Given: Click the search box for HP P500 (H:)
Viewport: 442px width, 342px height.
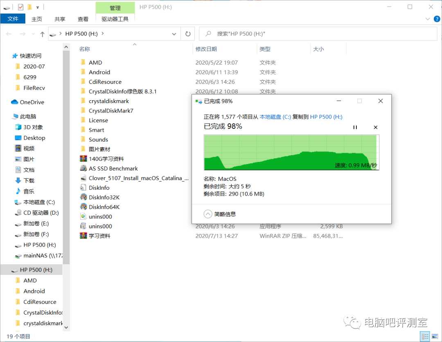Looking at the screenshot, I should point(318,34).
